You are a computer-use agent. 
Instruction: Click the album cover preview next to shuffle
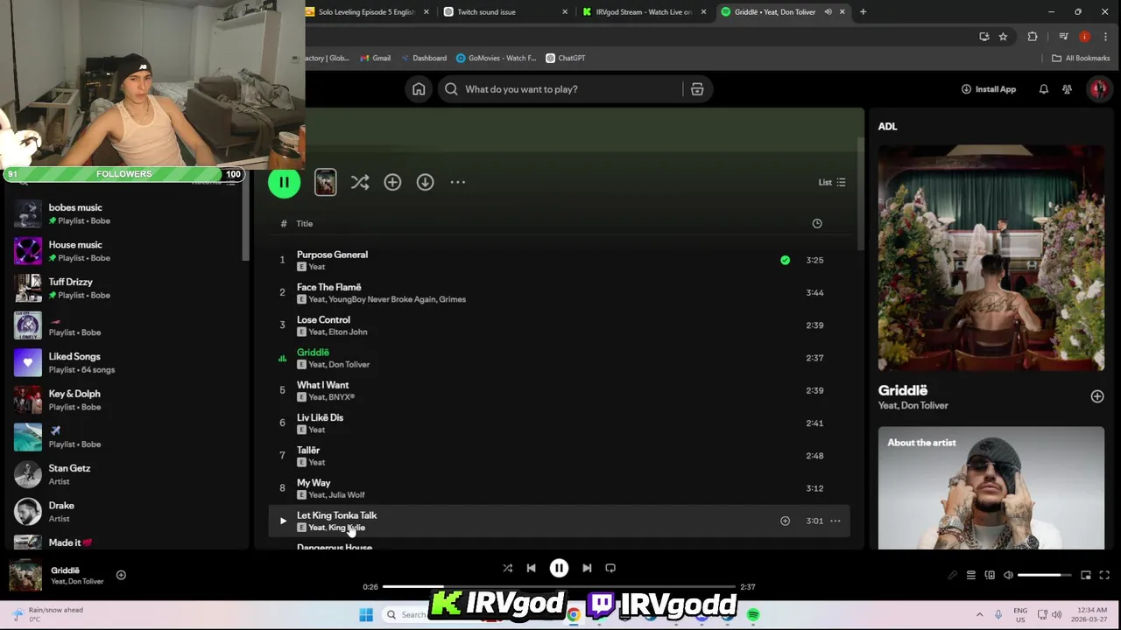point(325,182)
